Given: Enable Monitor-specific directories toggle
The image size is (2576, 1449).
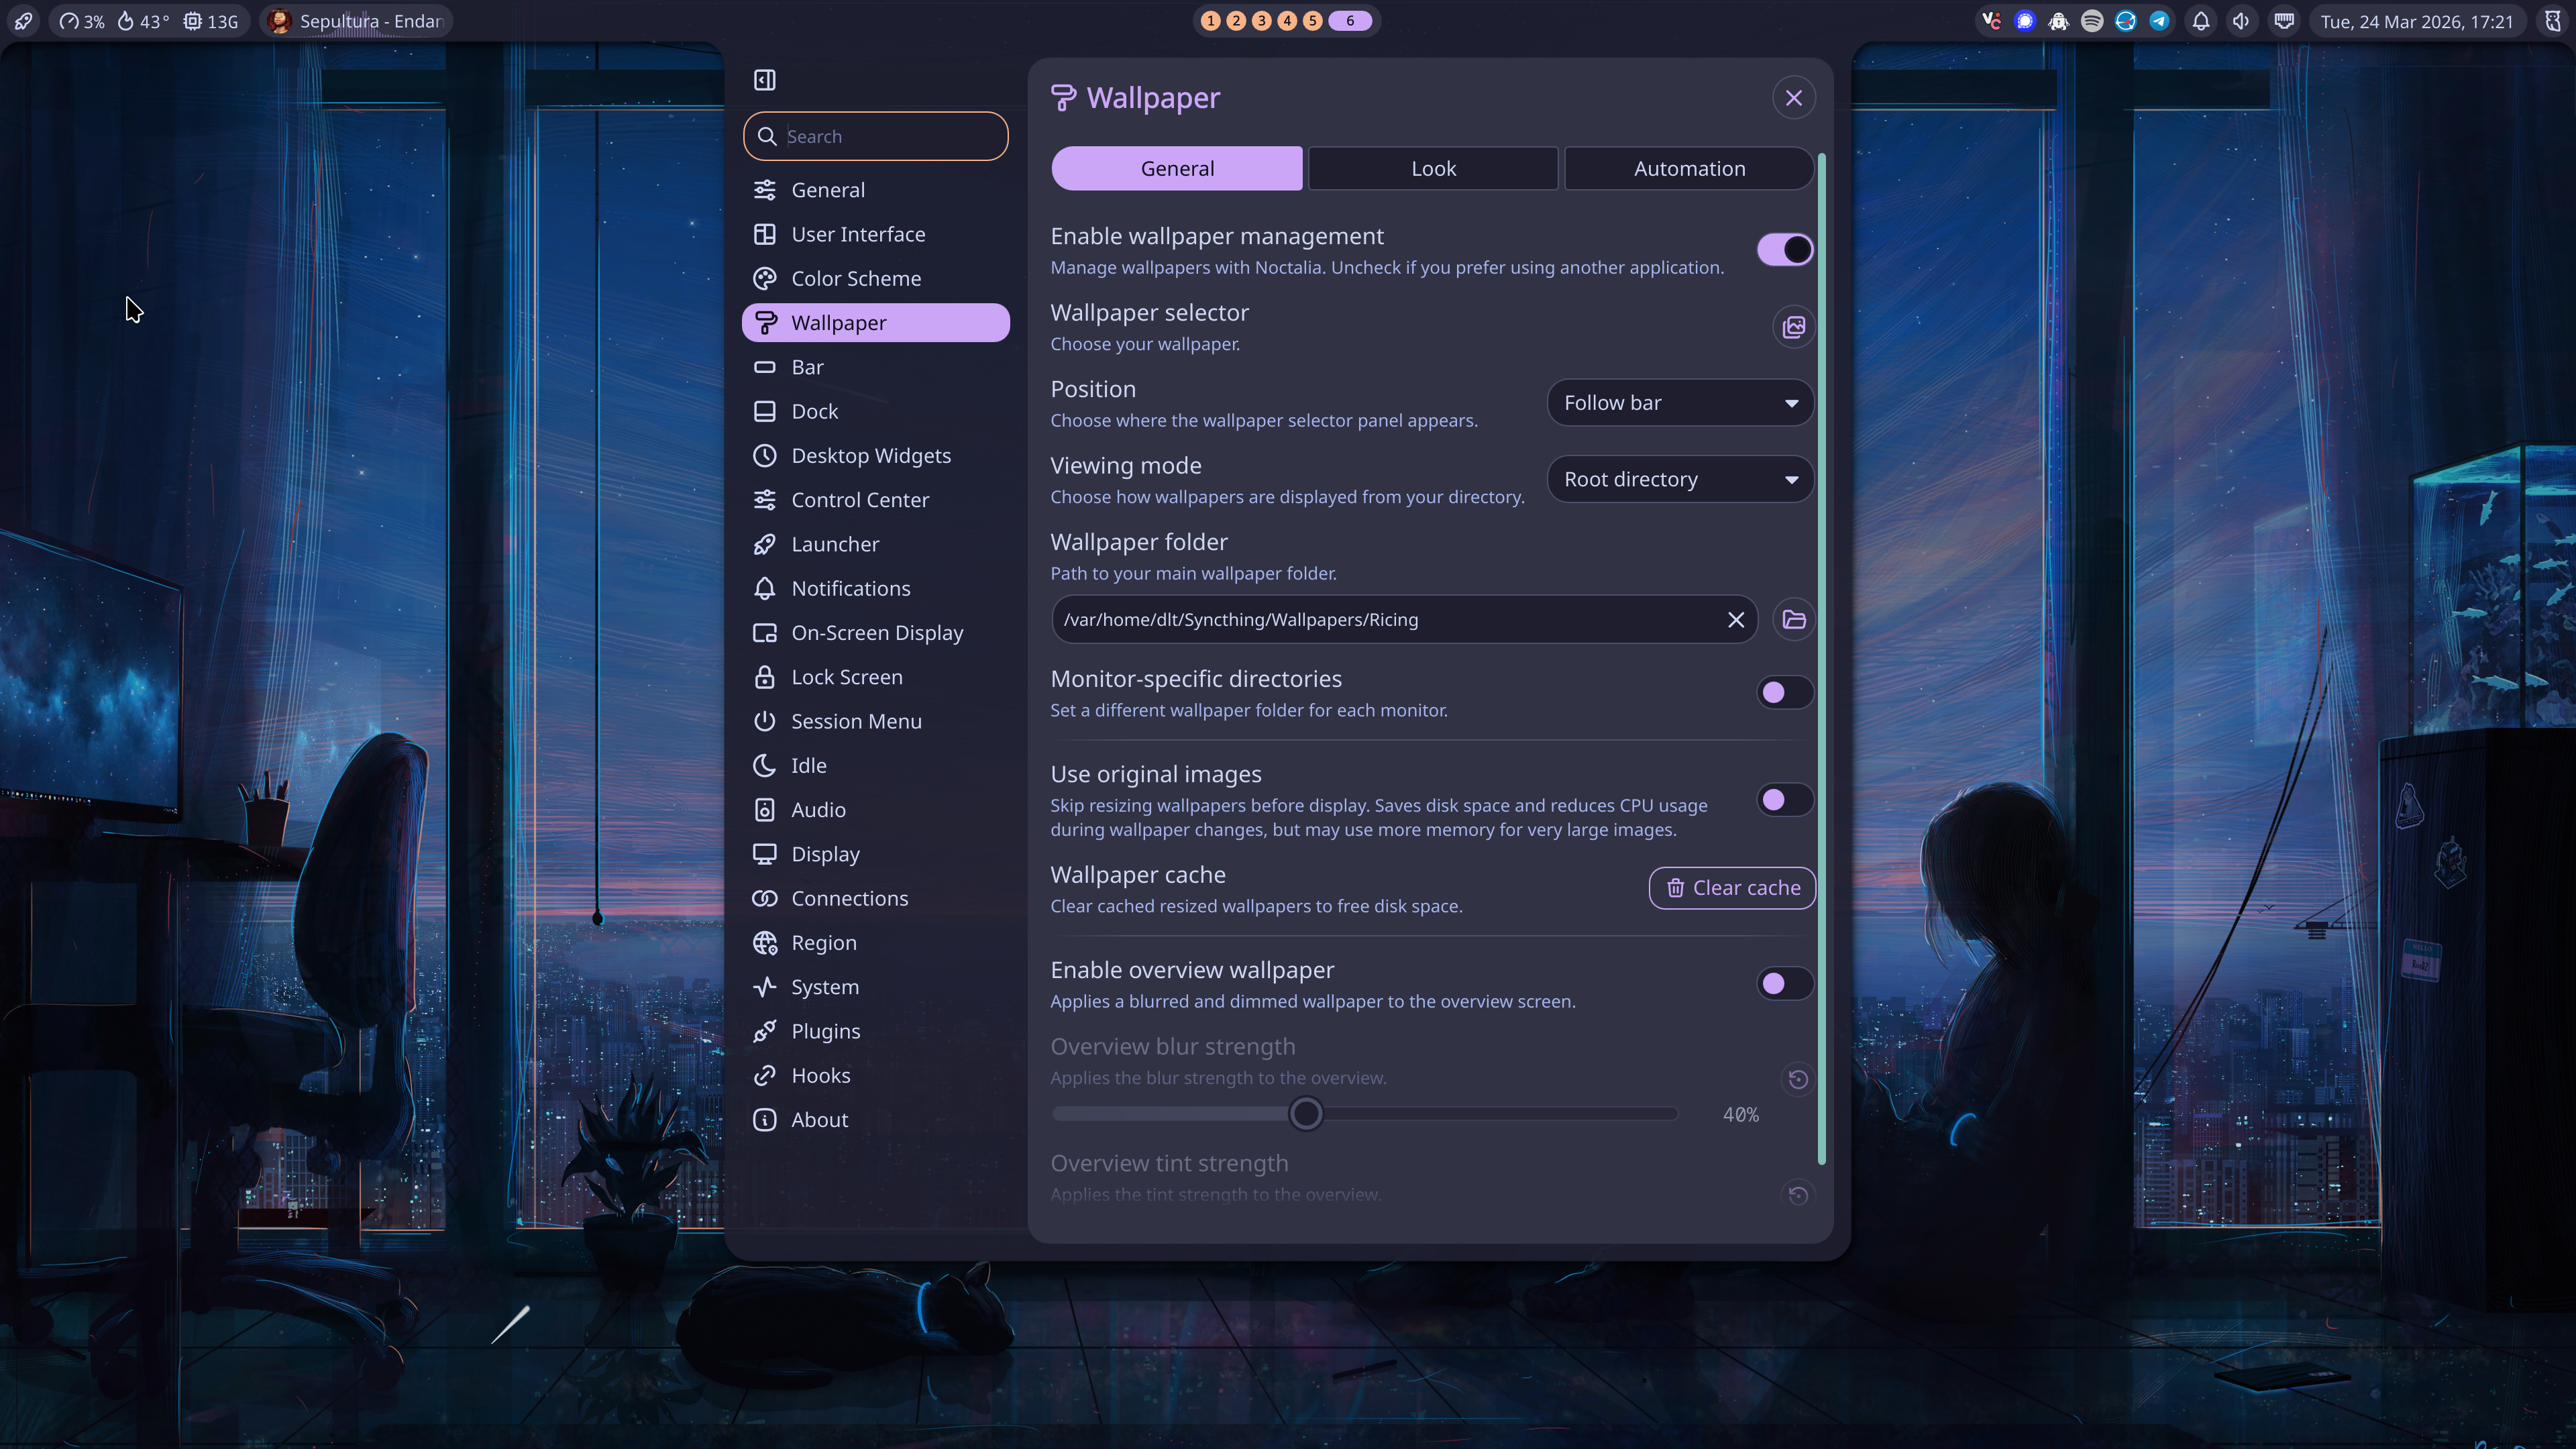Looking at the screenshot, I should pyautogui.click(x=1785, y=692).
